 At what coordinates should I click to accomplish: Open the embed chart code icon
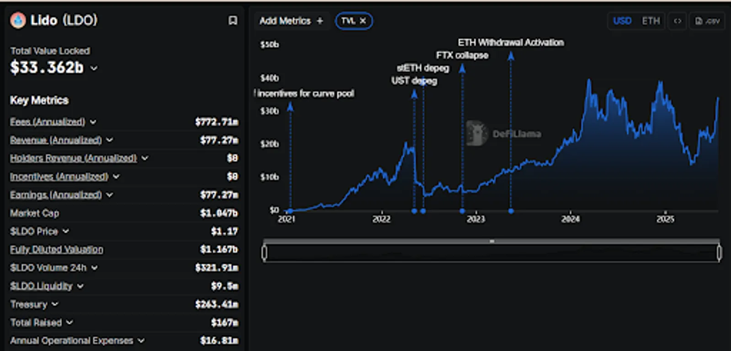tap(678, 21)
